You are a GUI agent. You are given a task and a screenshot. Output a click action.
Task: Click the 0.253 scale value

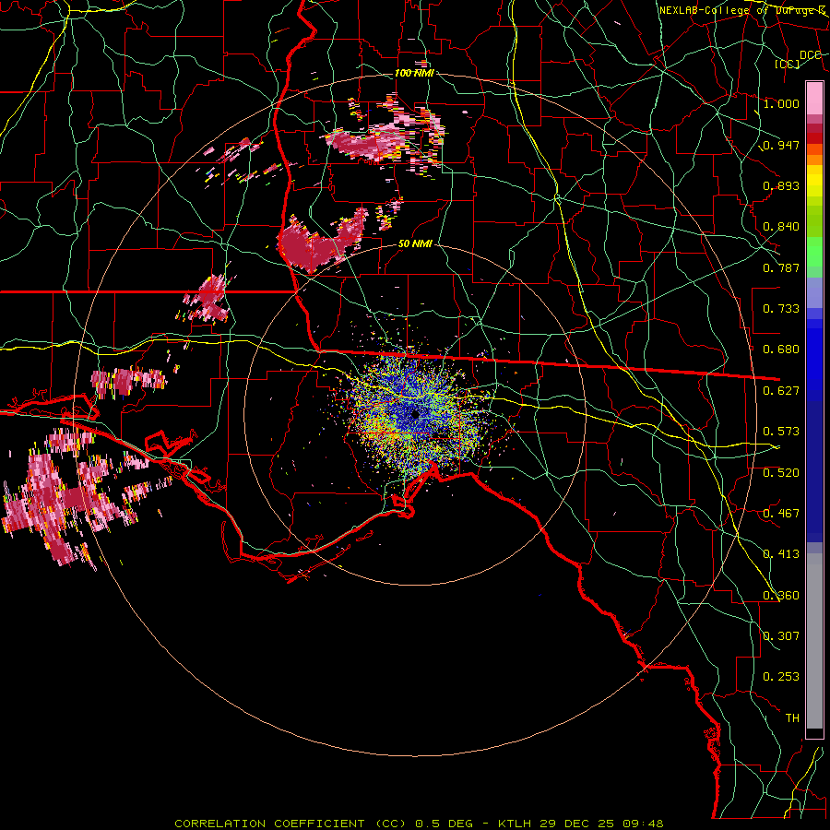point(781,677)
